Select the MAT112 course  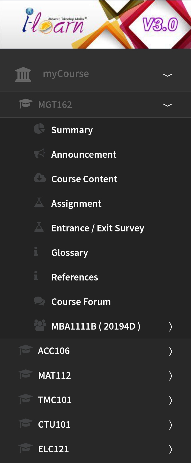click(54, 375)
